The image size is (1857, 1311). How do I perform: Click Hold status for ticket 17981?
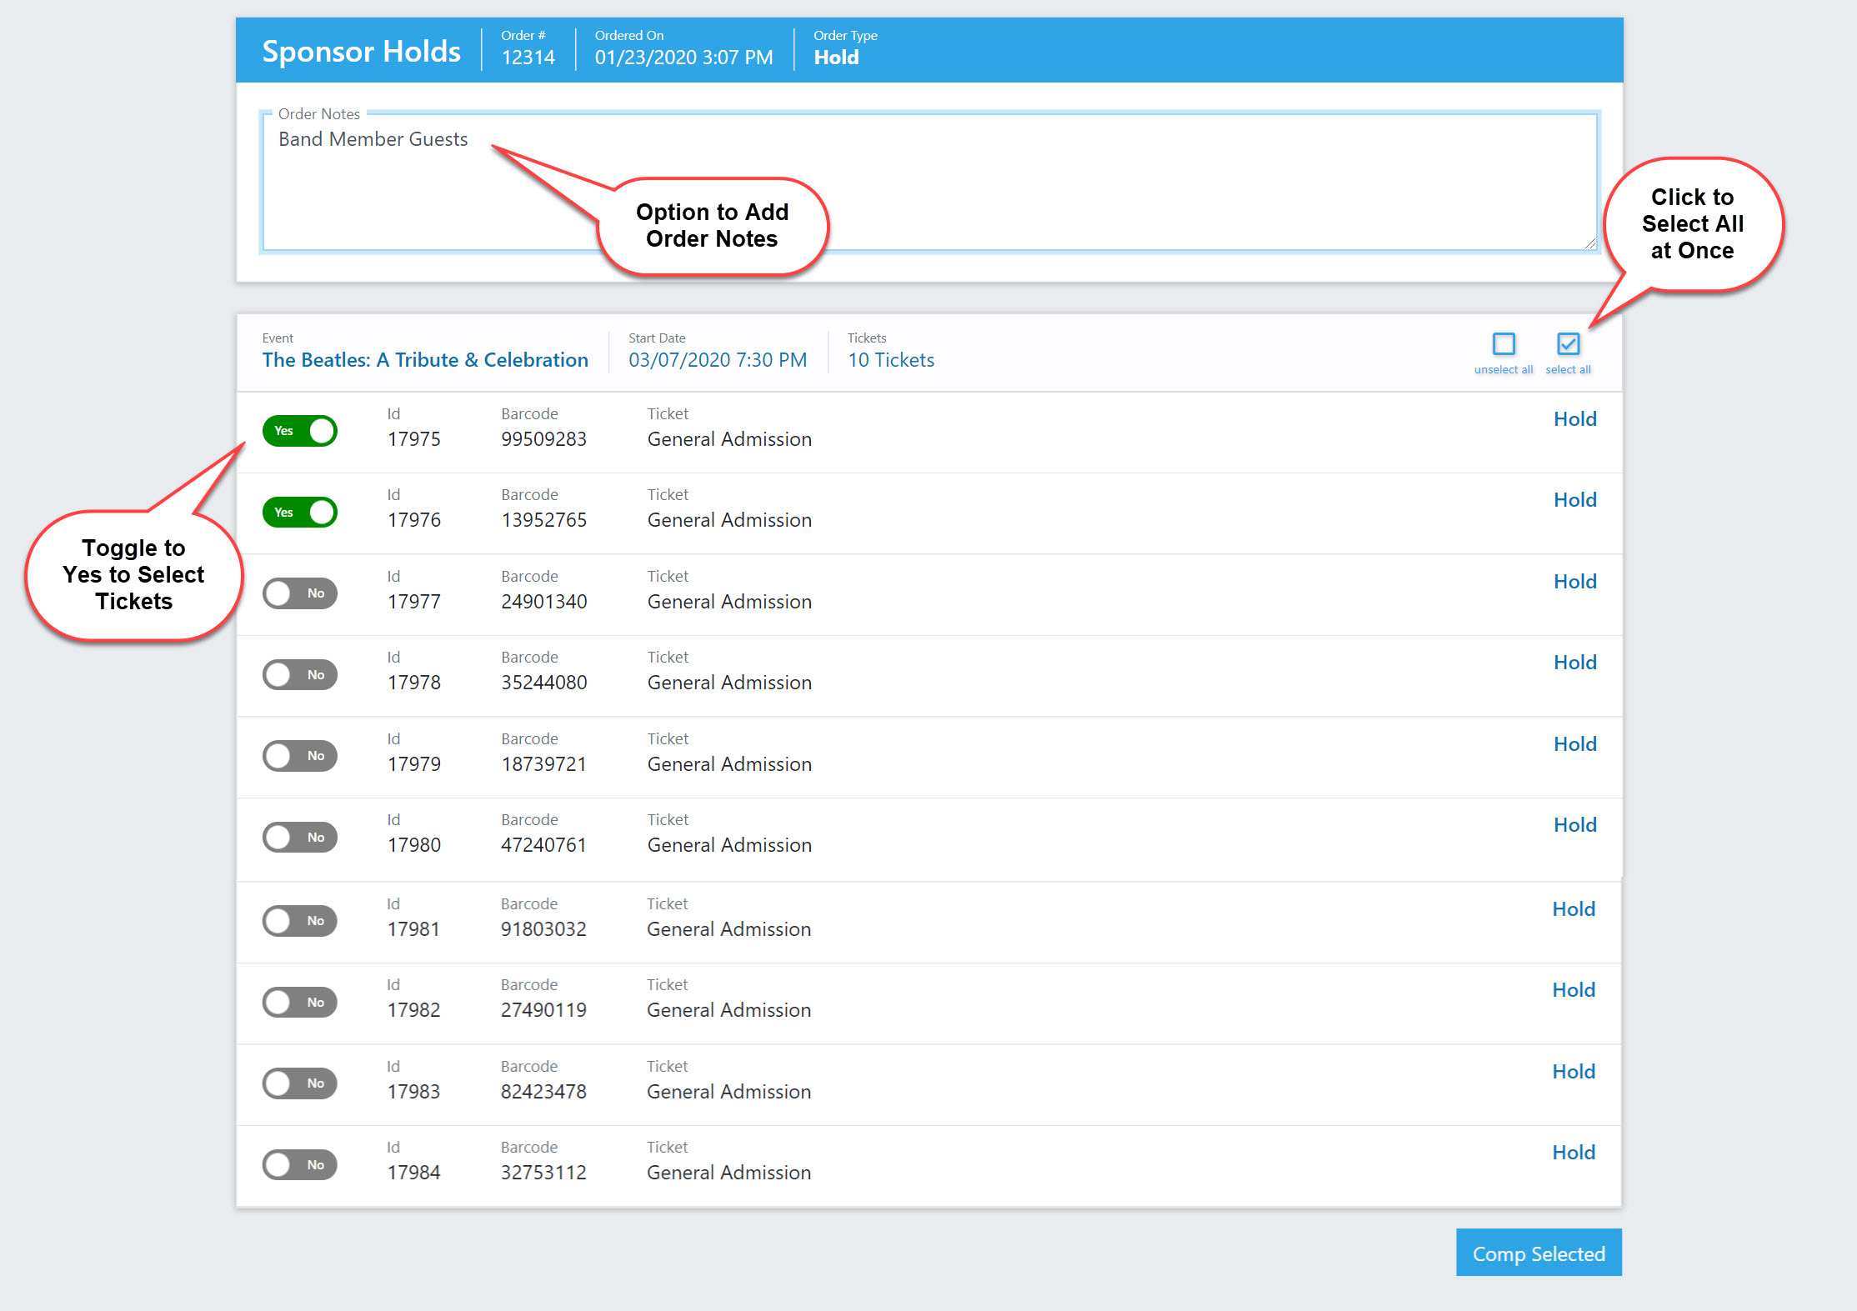pyautogui.click(x=1574, y=908)
